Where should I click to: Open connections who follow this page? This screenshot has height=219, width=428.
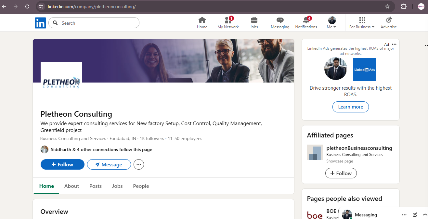click(x=101, y=149)
